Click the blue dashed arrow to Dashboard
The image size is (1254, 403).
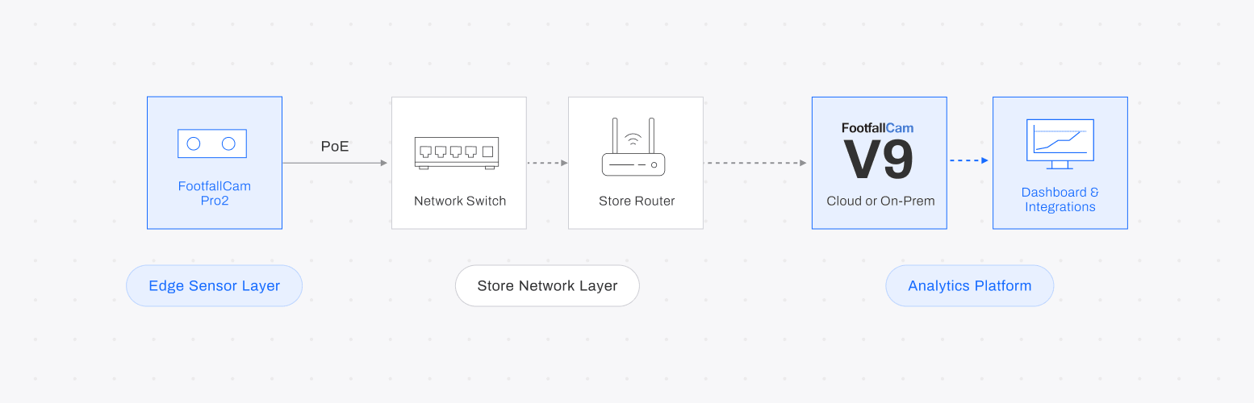pos(968,160)
